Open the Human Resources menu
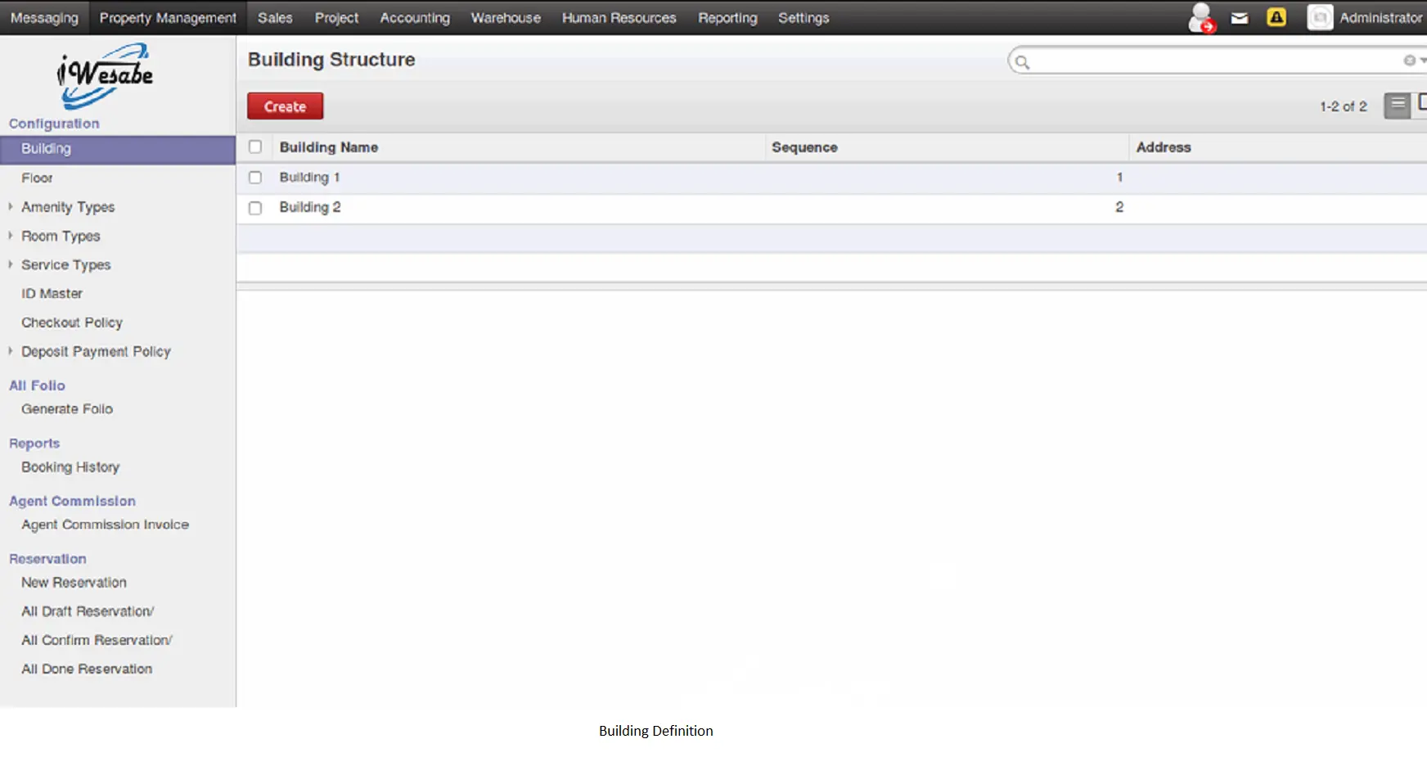 (x=619, y=18)
